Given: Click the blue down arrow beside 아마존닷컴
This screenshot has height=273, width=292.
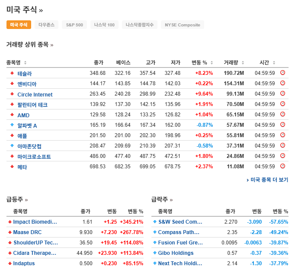Looking at the screenshot, I should (12, 146).
